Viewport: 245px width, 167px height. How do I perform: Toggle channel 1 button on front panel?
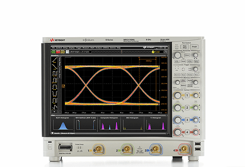187,95
